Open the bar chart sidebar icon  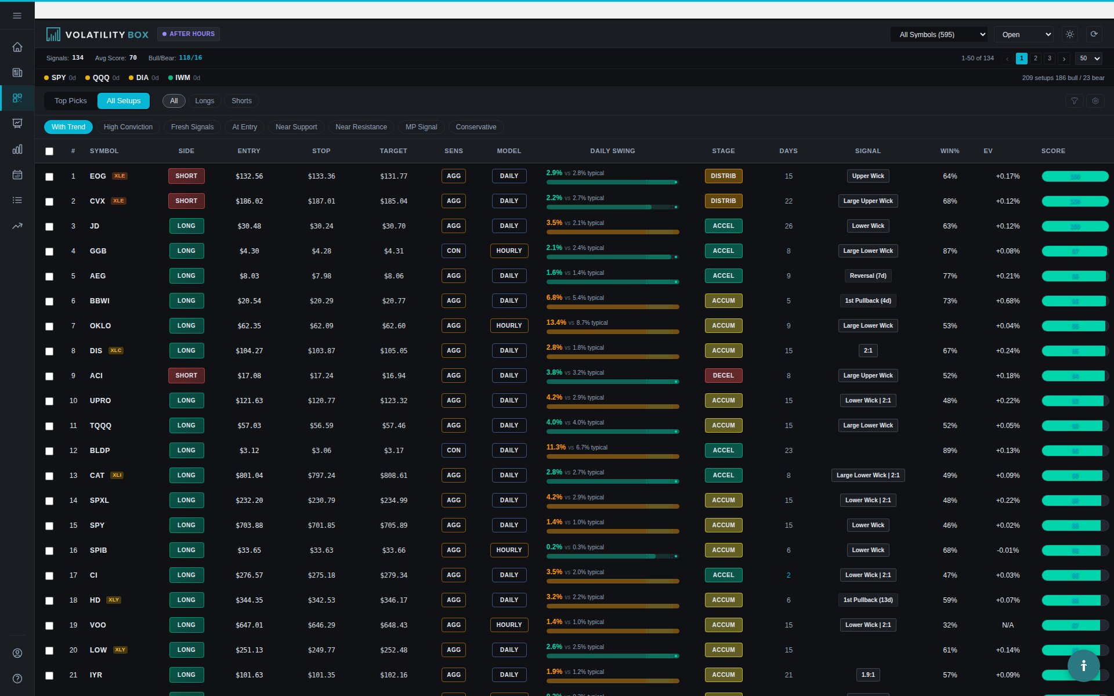17,149
